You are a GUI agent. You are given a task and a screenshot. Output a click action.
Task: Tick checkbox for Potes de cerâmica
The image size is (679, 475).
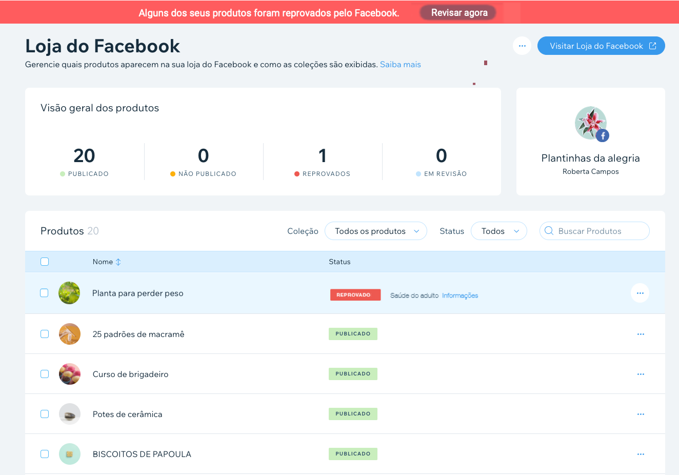point(45,414)
